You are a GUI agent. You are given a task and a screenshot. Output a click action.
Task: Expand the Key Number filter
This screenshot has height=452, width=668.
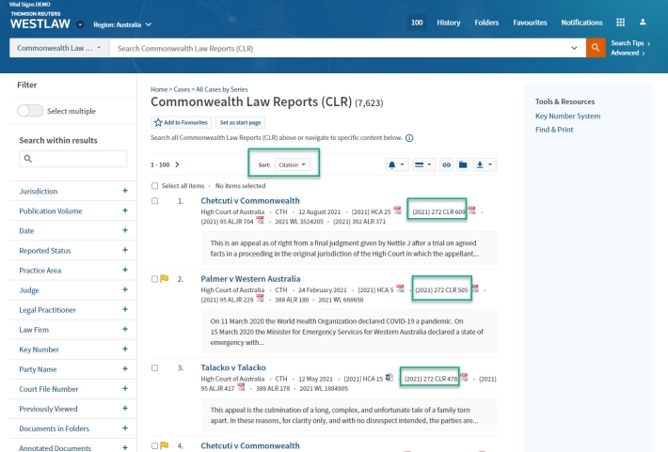click(125, 349)
